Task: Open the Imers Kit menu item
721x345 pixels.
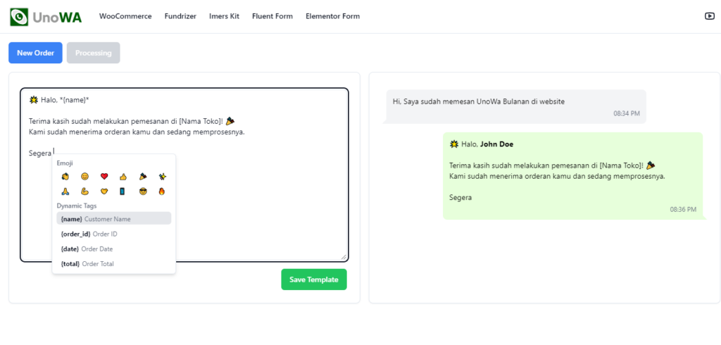Action: (x=224, y=17)
